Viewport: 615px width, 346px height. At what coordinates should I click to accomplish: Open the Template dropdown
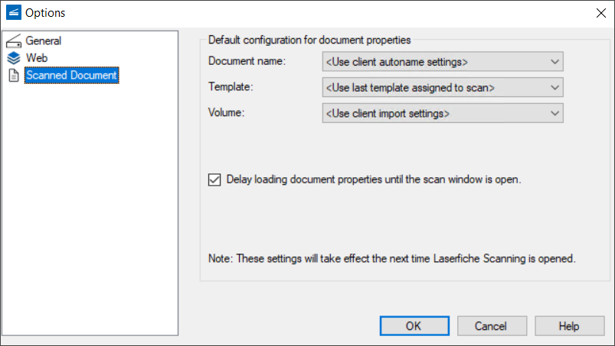click(x=443, y=88)
